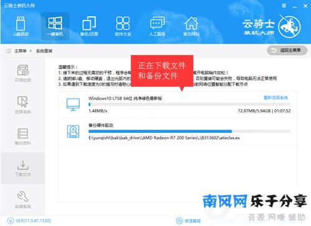Viewport: 311px width, 226px height.
Task: Click the Windows10 download progress bar
Action: click(189, 104)
